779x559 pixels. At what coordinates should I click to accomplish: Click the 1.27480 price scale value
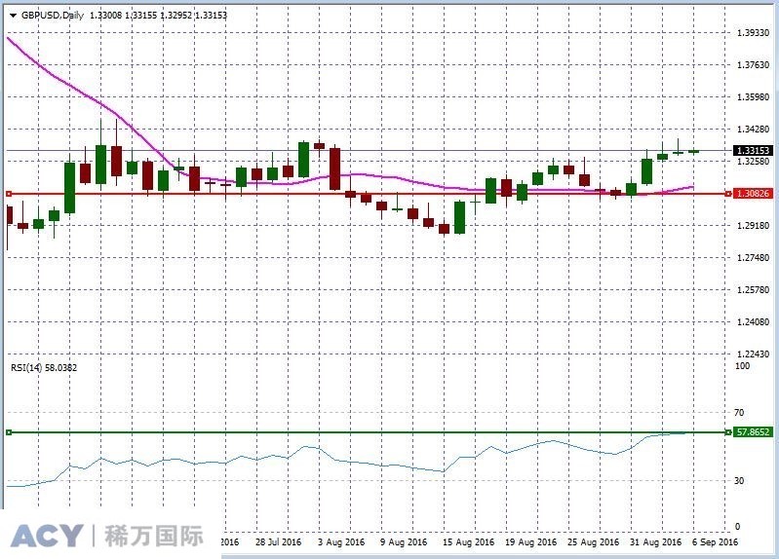tap(754, 258)
